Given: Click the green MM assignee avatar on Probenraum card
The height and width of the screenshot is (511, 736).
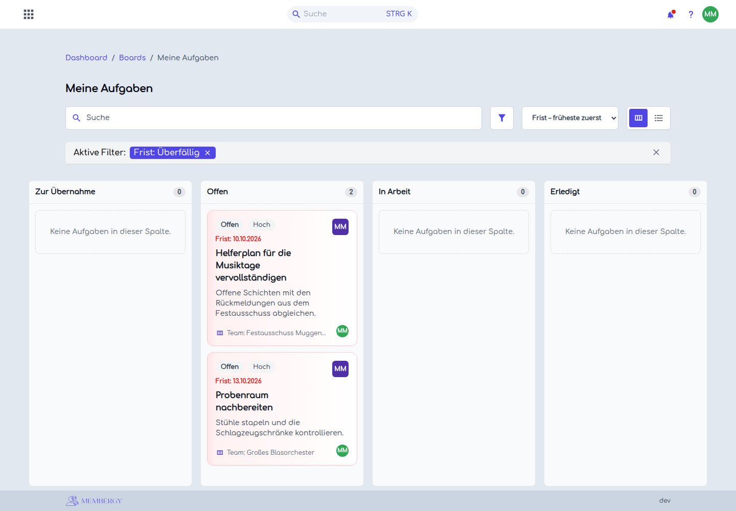Looking at the screenshot, I should click(x=342, y=450).
